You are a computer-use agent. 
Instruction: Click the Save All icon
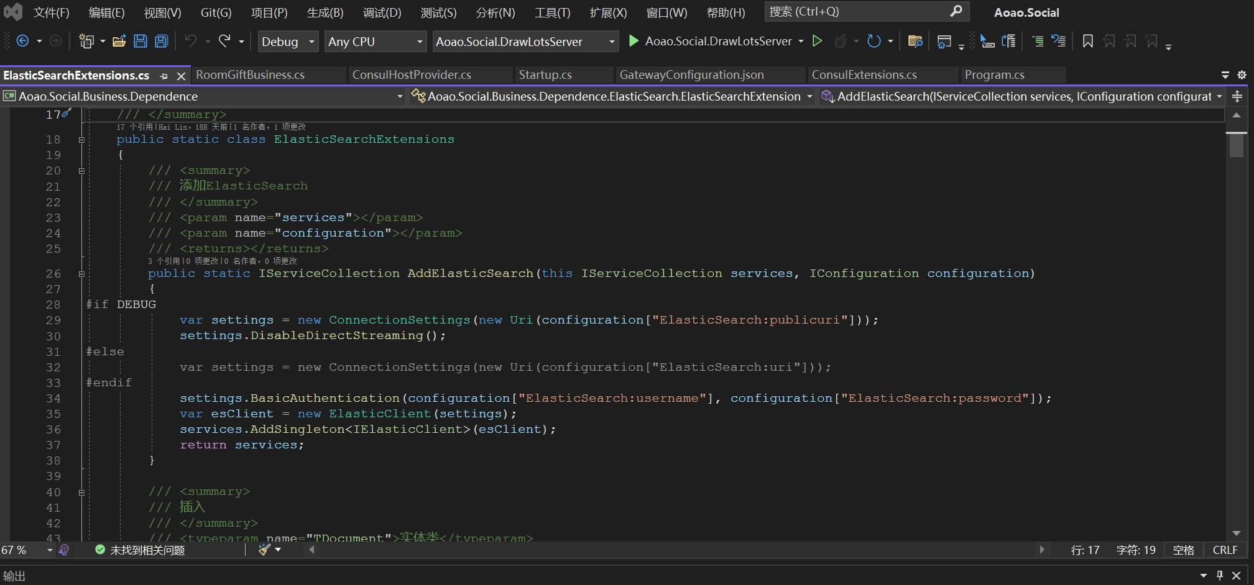[x=162, y=41]
